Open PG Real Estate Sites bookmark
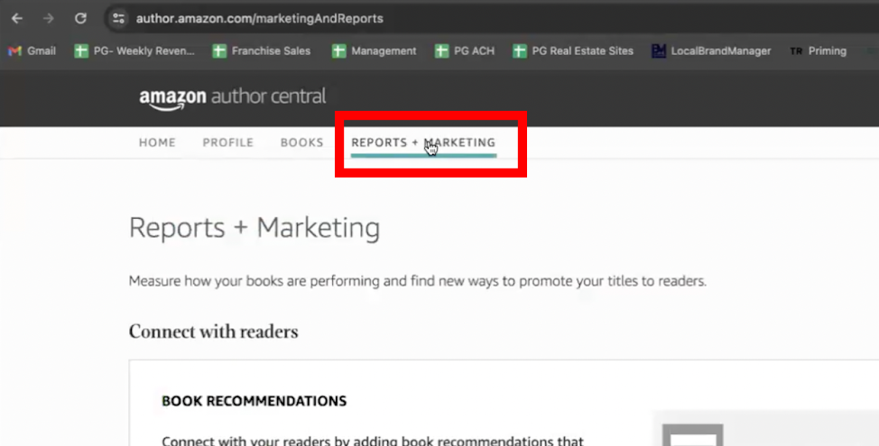Image resolution: width=879 pixels, height=446 pixels. [573, 51]
